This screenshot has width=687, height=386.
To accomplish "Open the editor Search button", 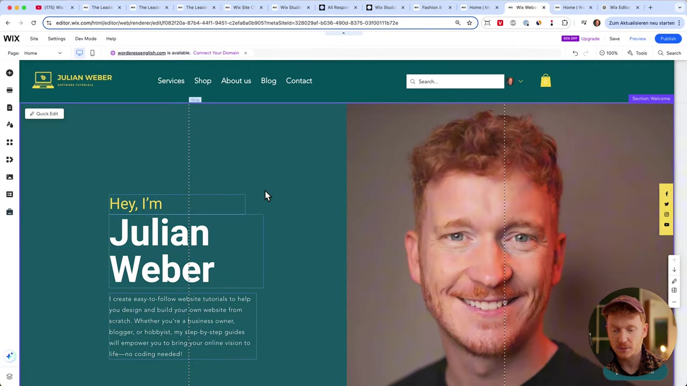I will pyautogui.click(x=669, y=53).
